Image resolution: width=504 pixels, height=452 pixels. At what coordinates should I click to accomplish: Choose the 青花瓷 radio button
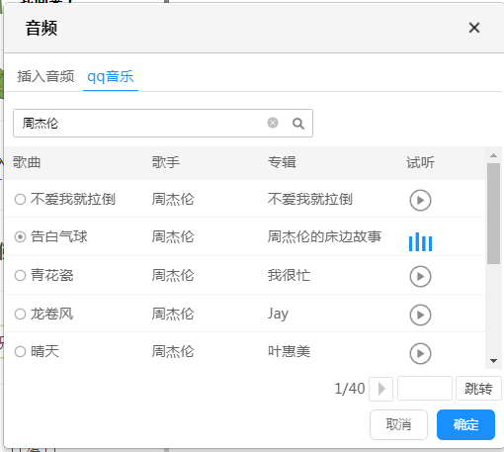tap(20, 275)
